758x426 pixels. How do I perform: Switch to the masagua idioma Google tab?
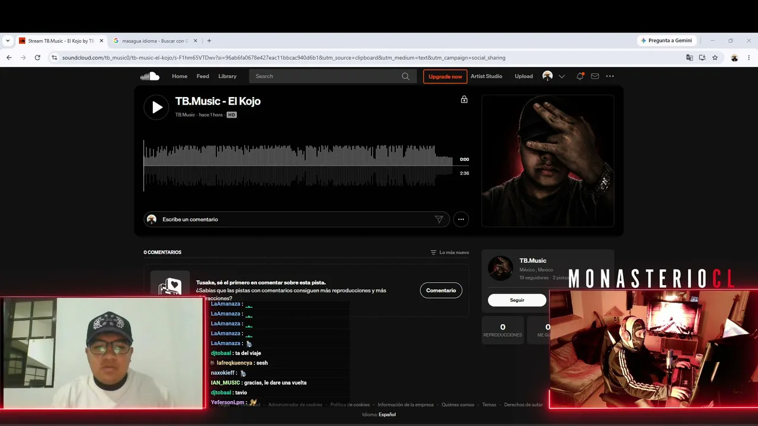coord(155,41)
